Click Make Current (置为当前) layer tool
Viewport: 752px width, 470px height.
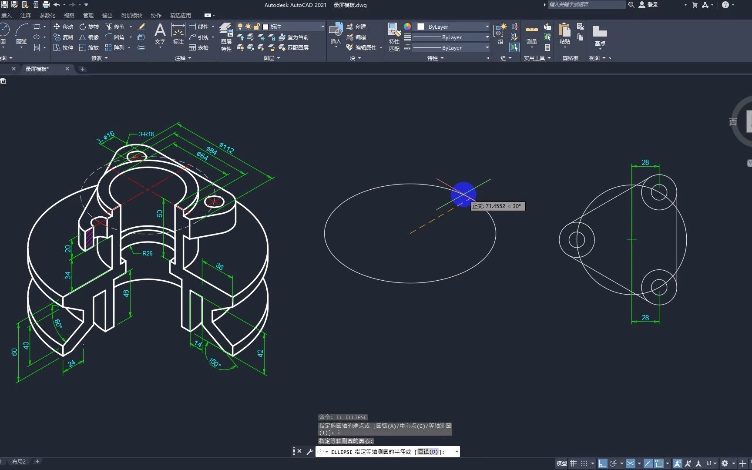pos(294,37)
